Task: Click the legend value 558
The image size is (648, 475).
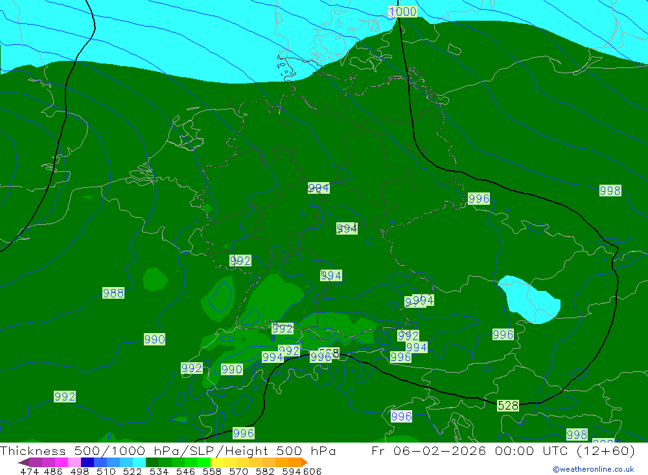Action: pos(212,471)
